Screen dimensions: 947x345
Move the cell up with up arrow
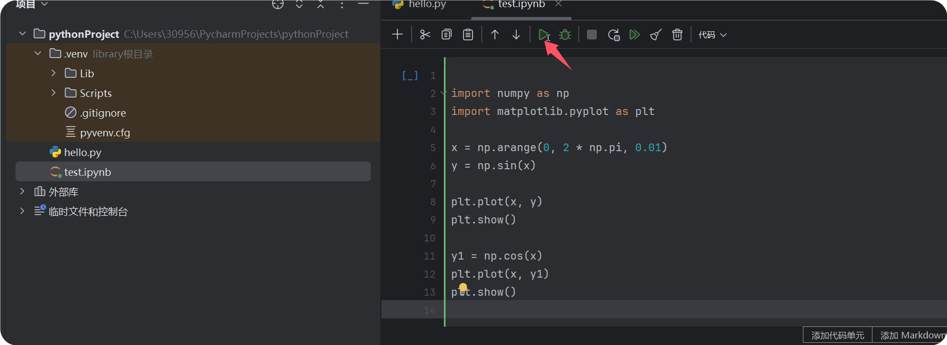495,34
